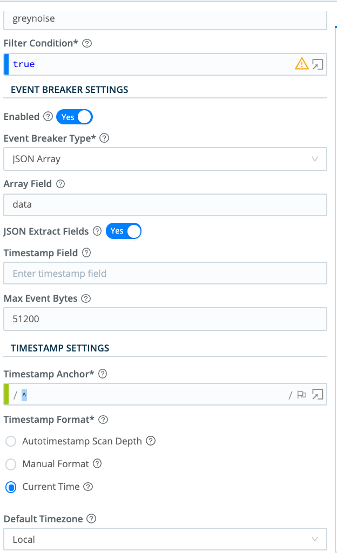337x558 pixels.
Task: Open the Default Timezone dropdown
Action: [165, 540]
